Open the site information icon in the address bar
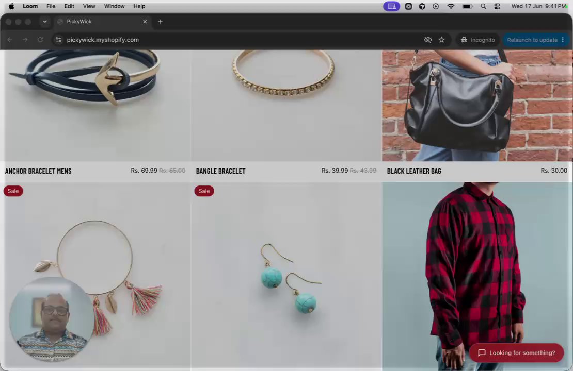 click(58, 40)
